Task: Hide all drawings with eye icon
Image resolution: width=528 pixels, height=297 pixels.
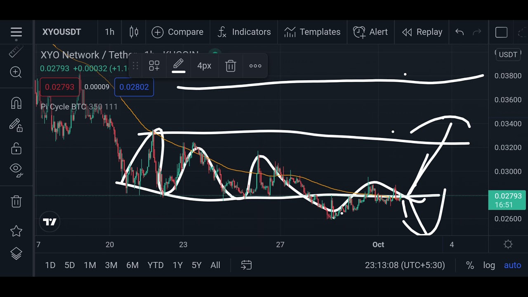Action: coord(16,169)
